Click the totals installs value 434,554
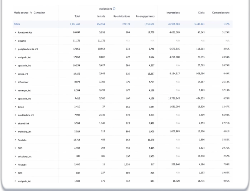This screenshot has height=191, width=250. (101, 24)
